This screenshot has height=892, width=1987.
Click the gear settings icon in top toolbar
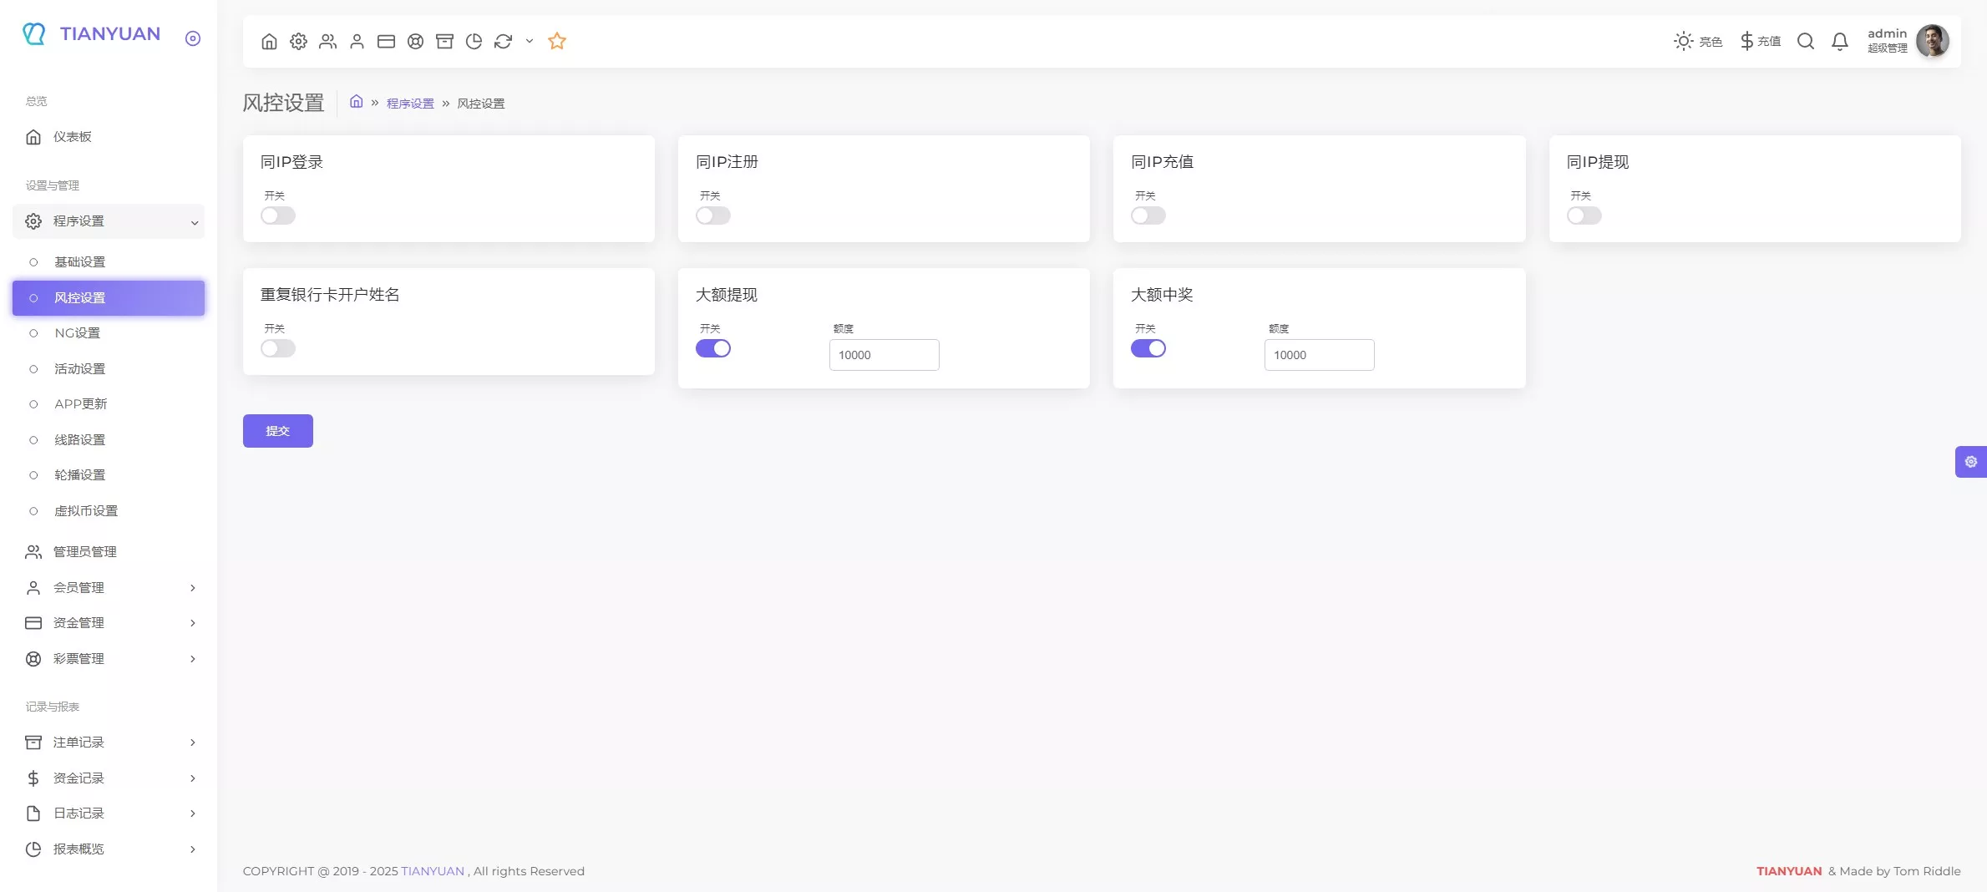point(298,41)
